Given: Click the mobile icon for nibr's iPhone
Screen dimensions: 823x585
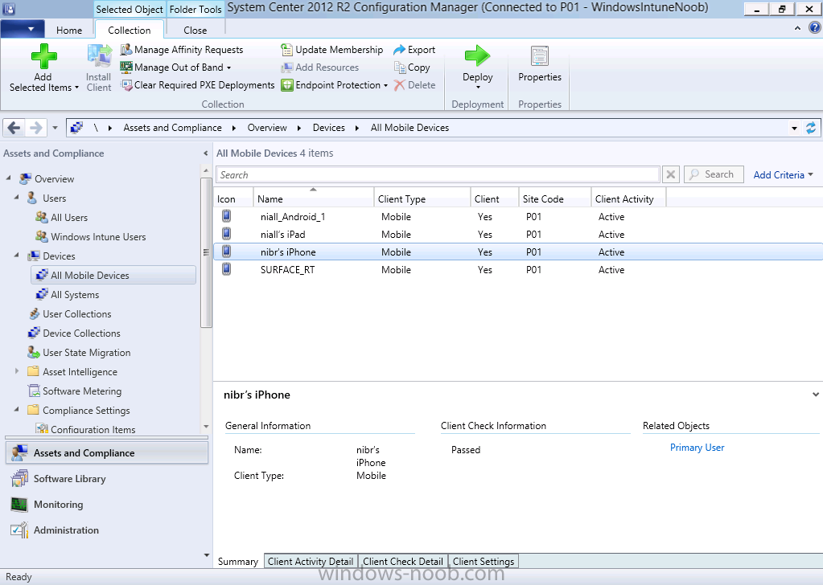Looking at the screenshot, I should (x=226, y=252).
